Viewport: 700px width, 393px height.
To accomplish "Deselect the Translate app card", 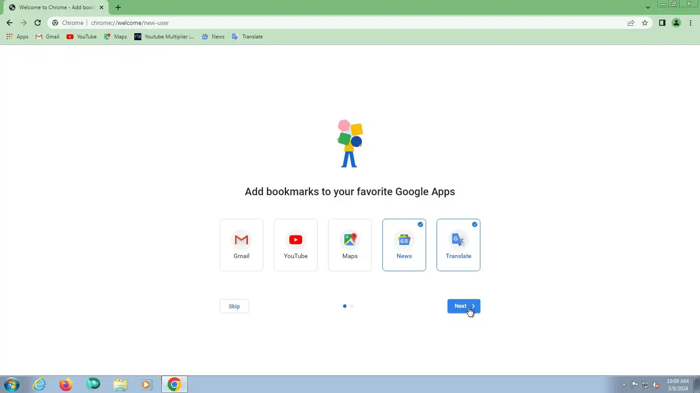I will (x=458, y=245).
